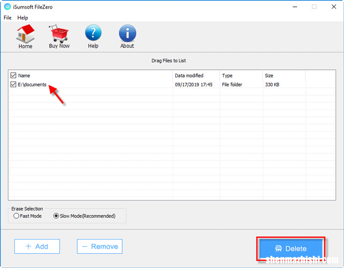Open the Help question mark icon

tap(93, 36)
